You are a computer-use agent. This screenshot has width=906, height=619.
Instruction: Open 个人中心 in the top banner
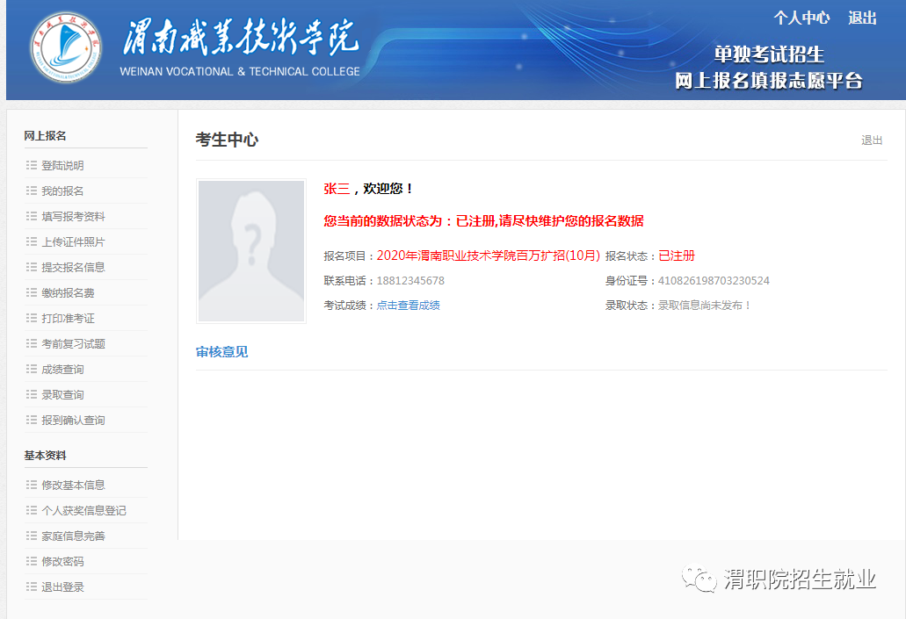801,18
